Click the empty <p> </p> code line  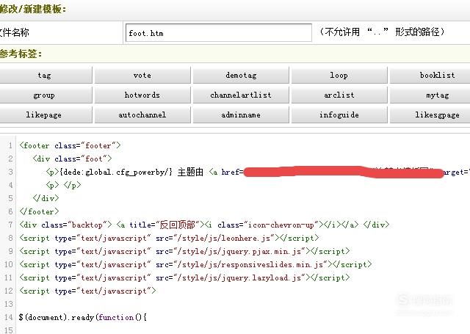pyautogui.click(x=63, y=185)
